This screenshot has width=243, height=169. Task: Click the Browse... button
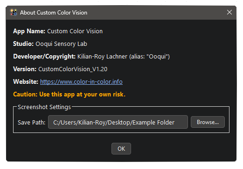coord(208,122)
